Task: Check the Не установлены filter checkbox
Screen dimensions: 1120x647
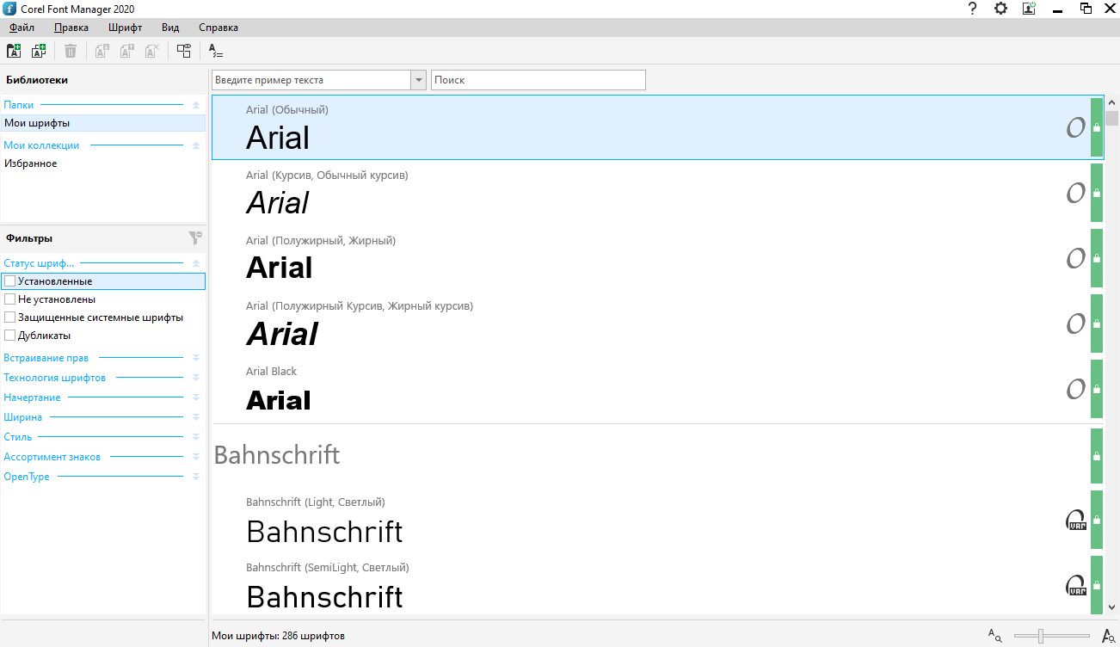Action: 10,299
